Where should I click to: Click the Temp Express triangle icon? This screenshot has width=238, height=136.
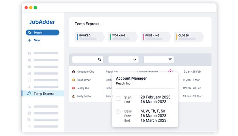29,93
